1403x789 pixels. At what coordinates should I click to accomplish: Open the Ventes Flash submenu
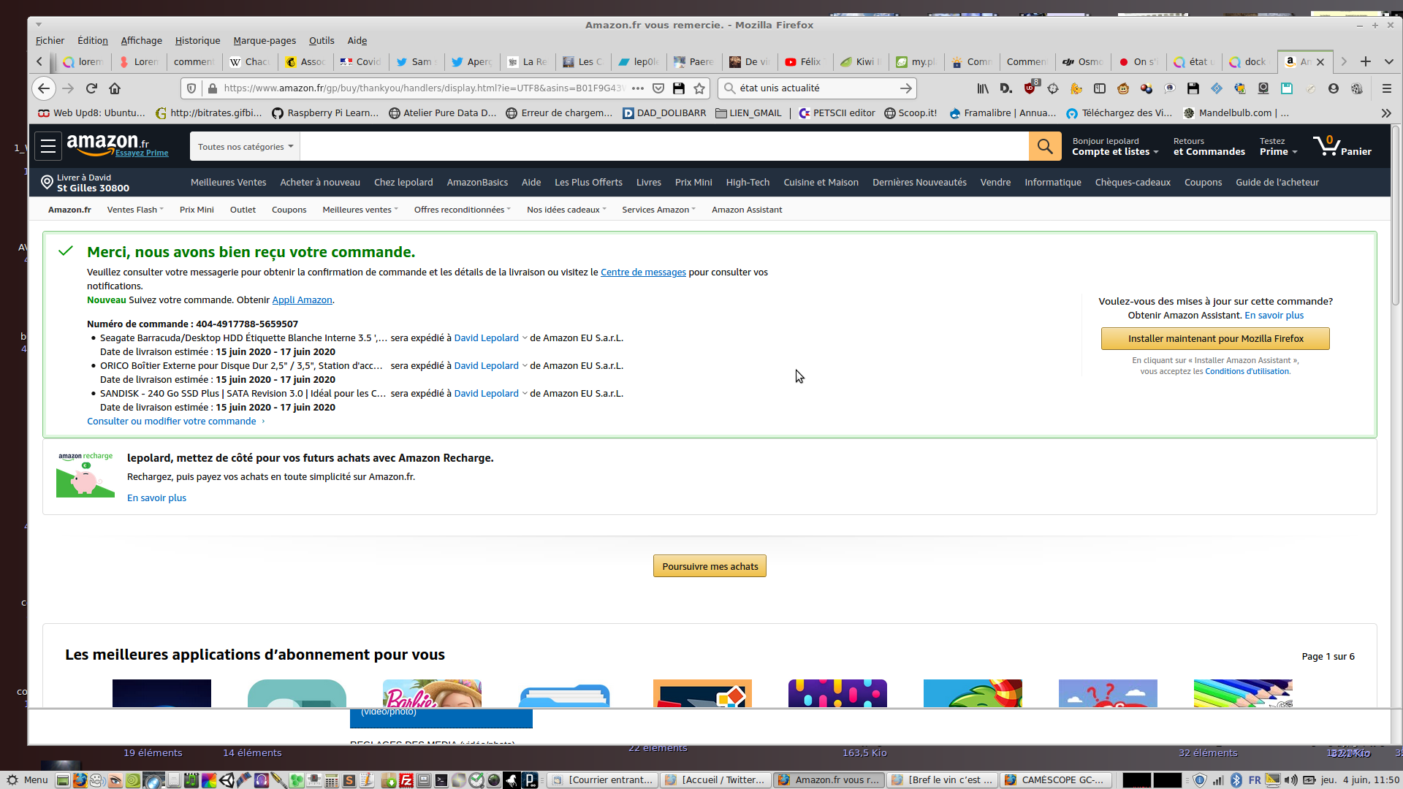pos(135,210)
